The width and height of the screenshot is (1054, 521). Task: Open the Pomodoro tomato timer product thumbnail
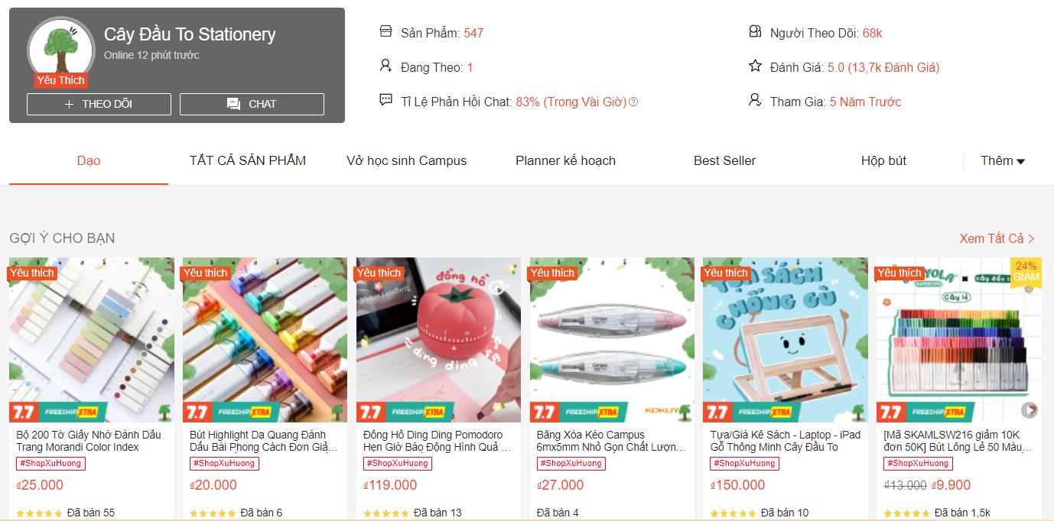(x=439, y=340)
